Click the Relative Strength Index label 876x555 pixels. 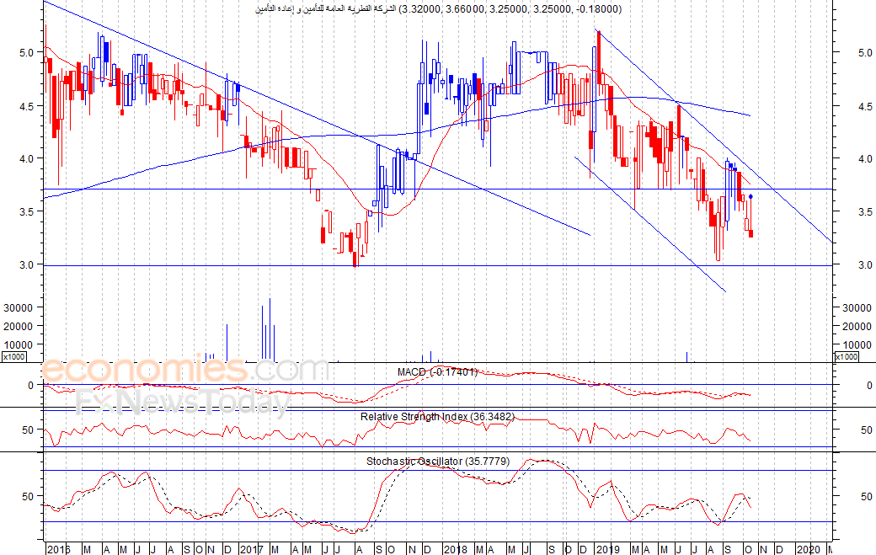(x=437, y=416)
